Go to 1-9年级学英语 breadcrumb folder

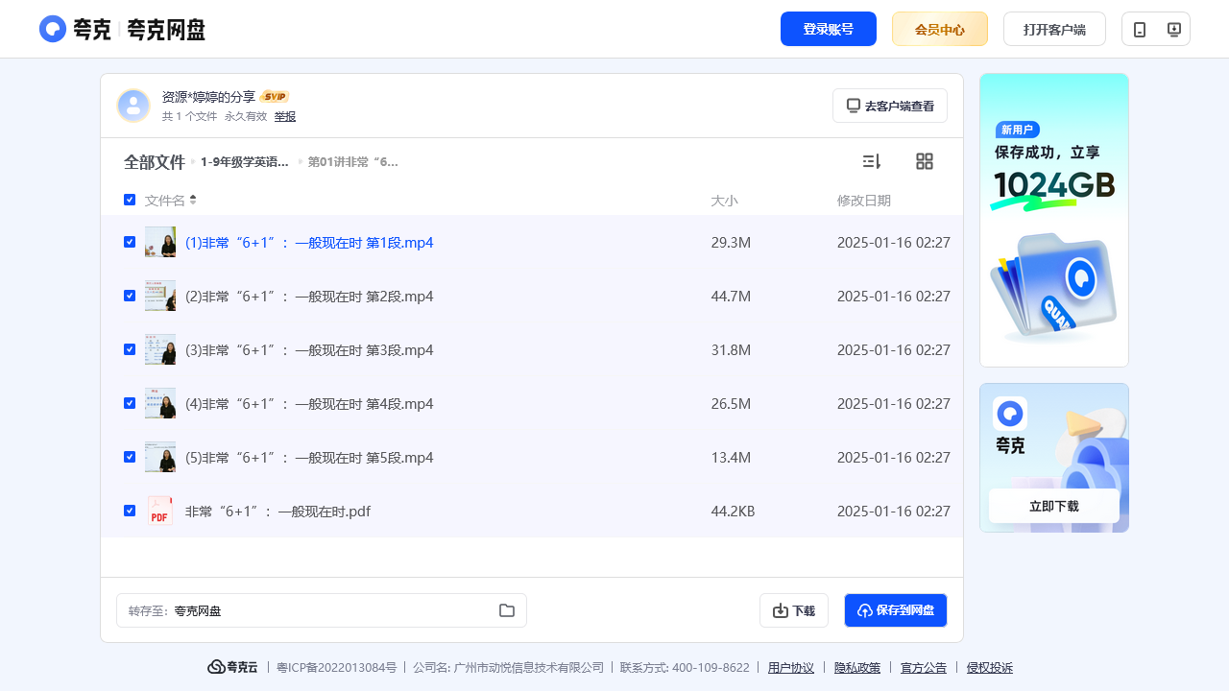[x=245, y=162]
